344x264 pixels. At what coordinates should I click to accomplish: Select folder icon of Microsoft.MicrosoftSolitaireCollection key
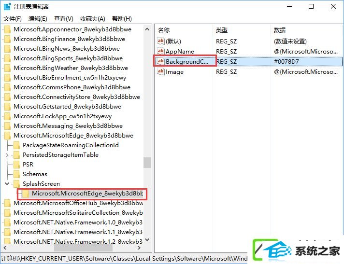[x=7, y=213]
